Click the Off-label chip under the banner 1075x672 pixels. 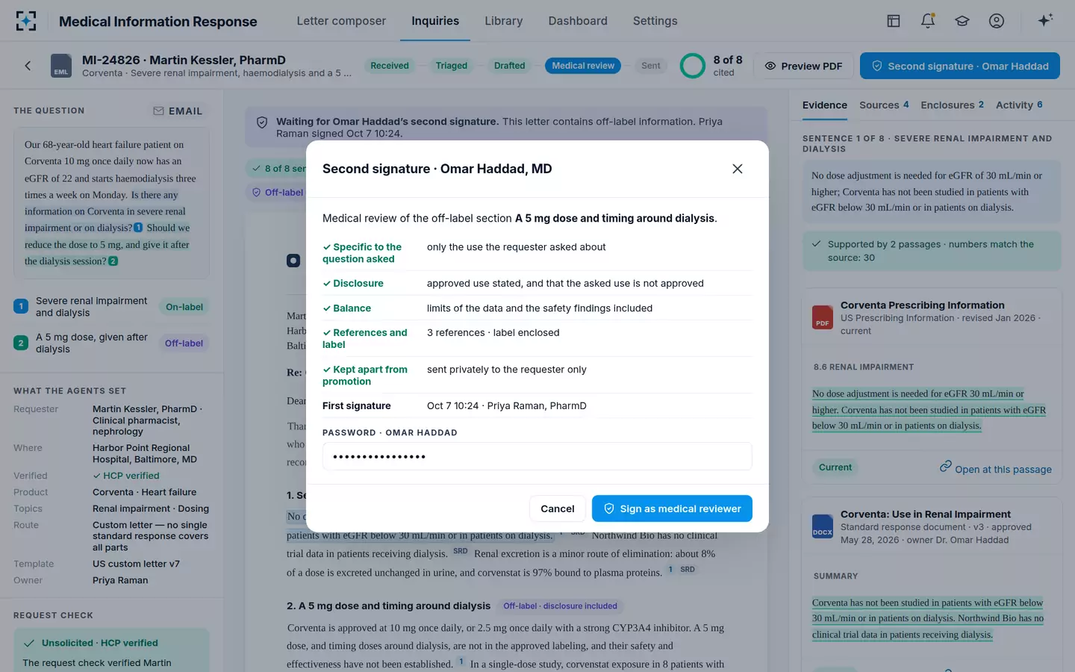coord(278,192)
